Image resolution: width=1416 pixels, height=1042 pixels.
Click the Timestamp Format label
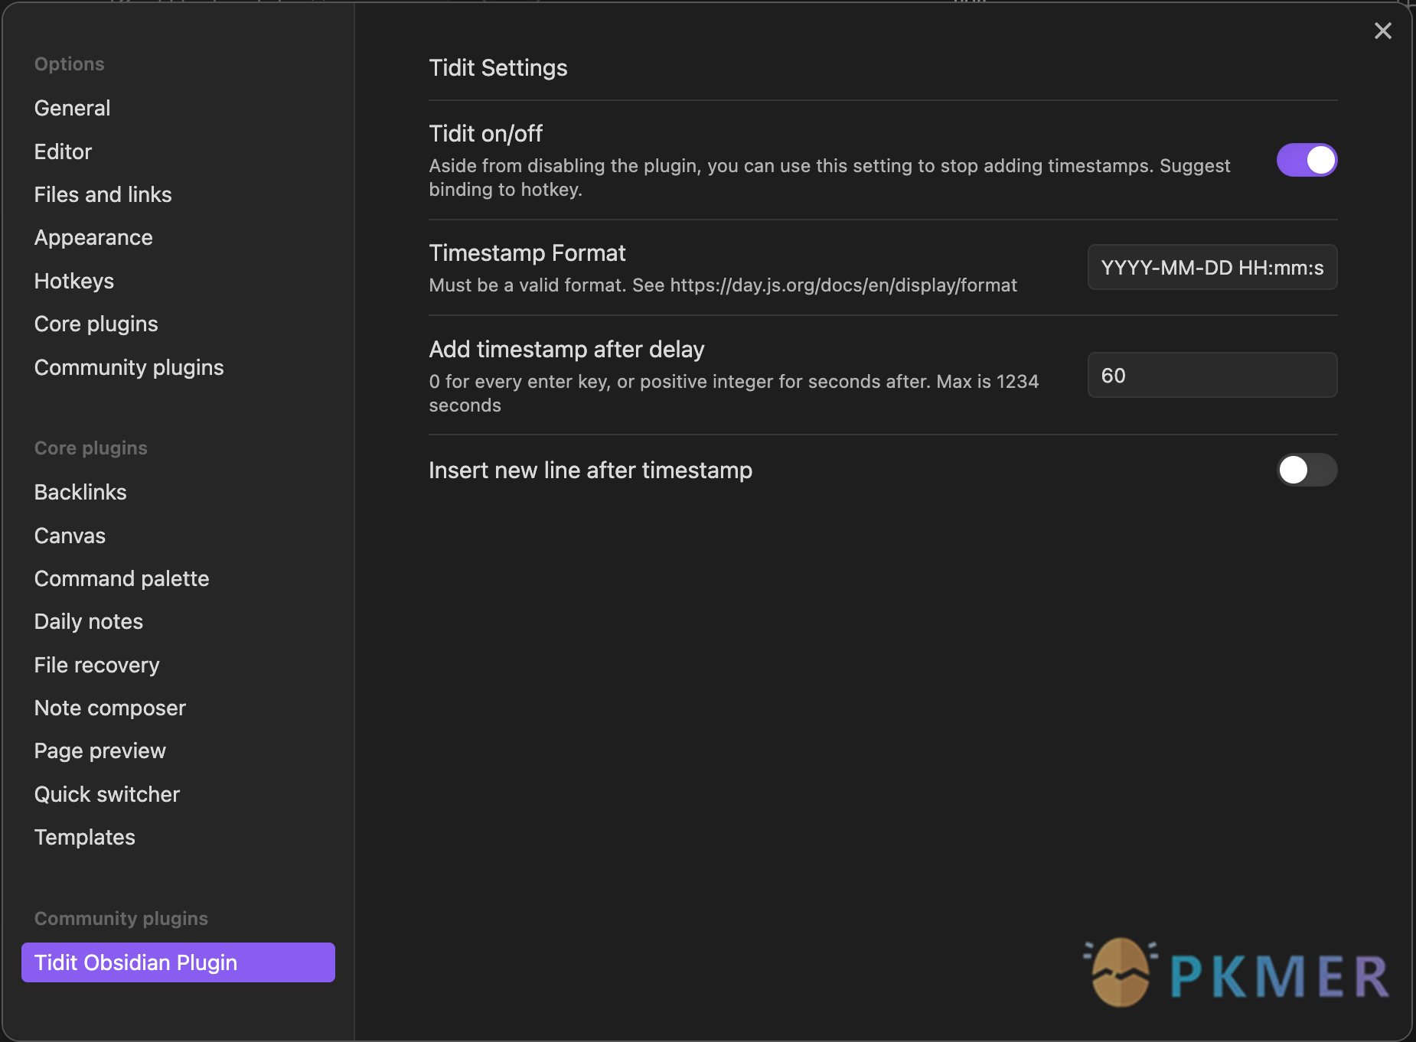[x=527, y=252]
